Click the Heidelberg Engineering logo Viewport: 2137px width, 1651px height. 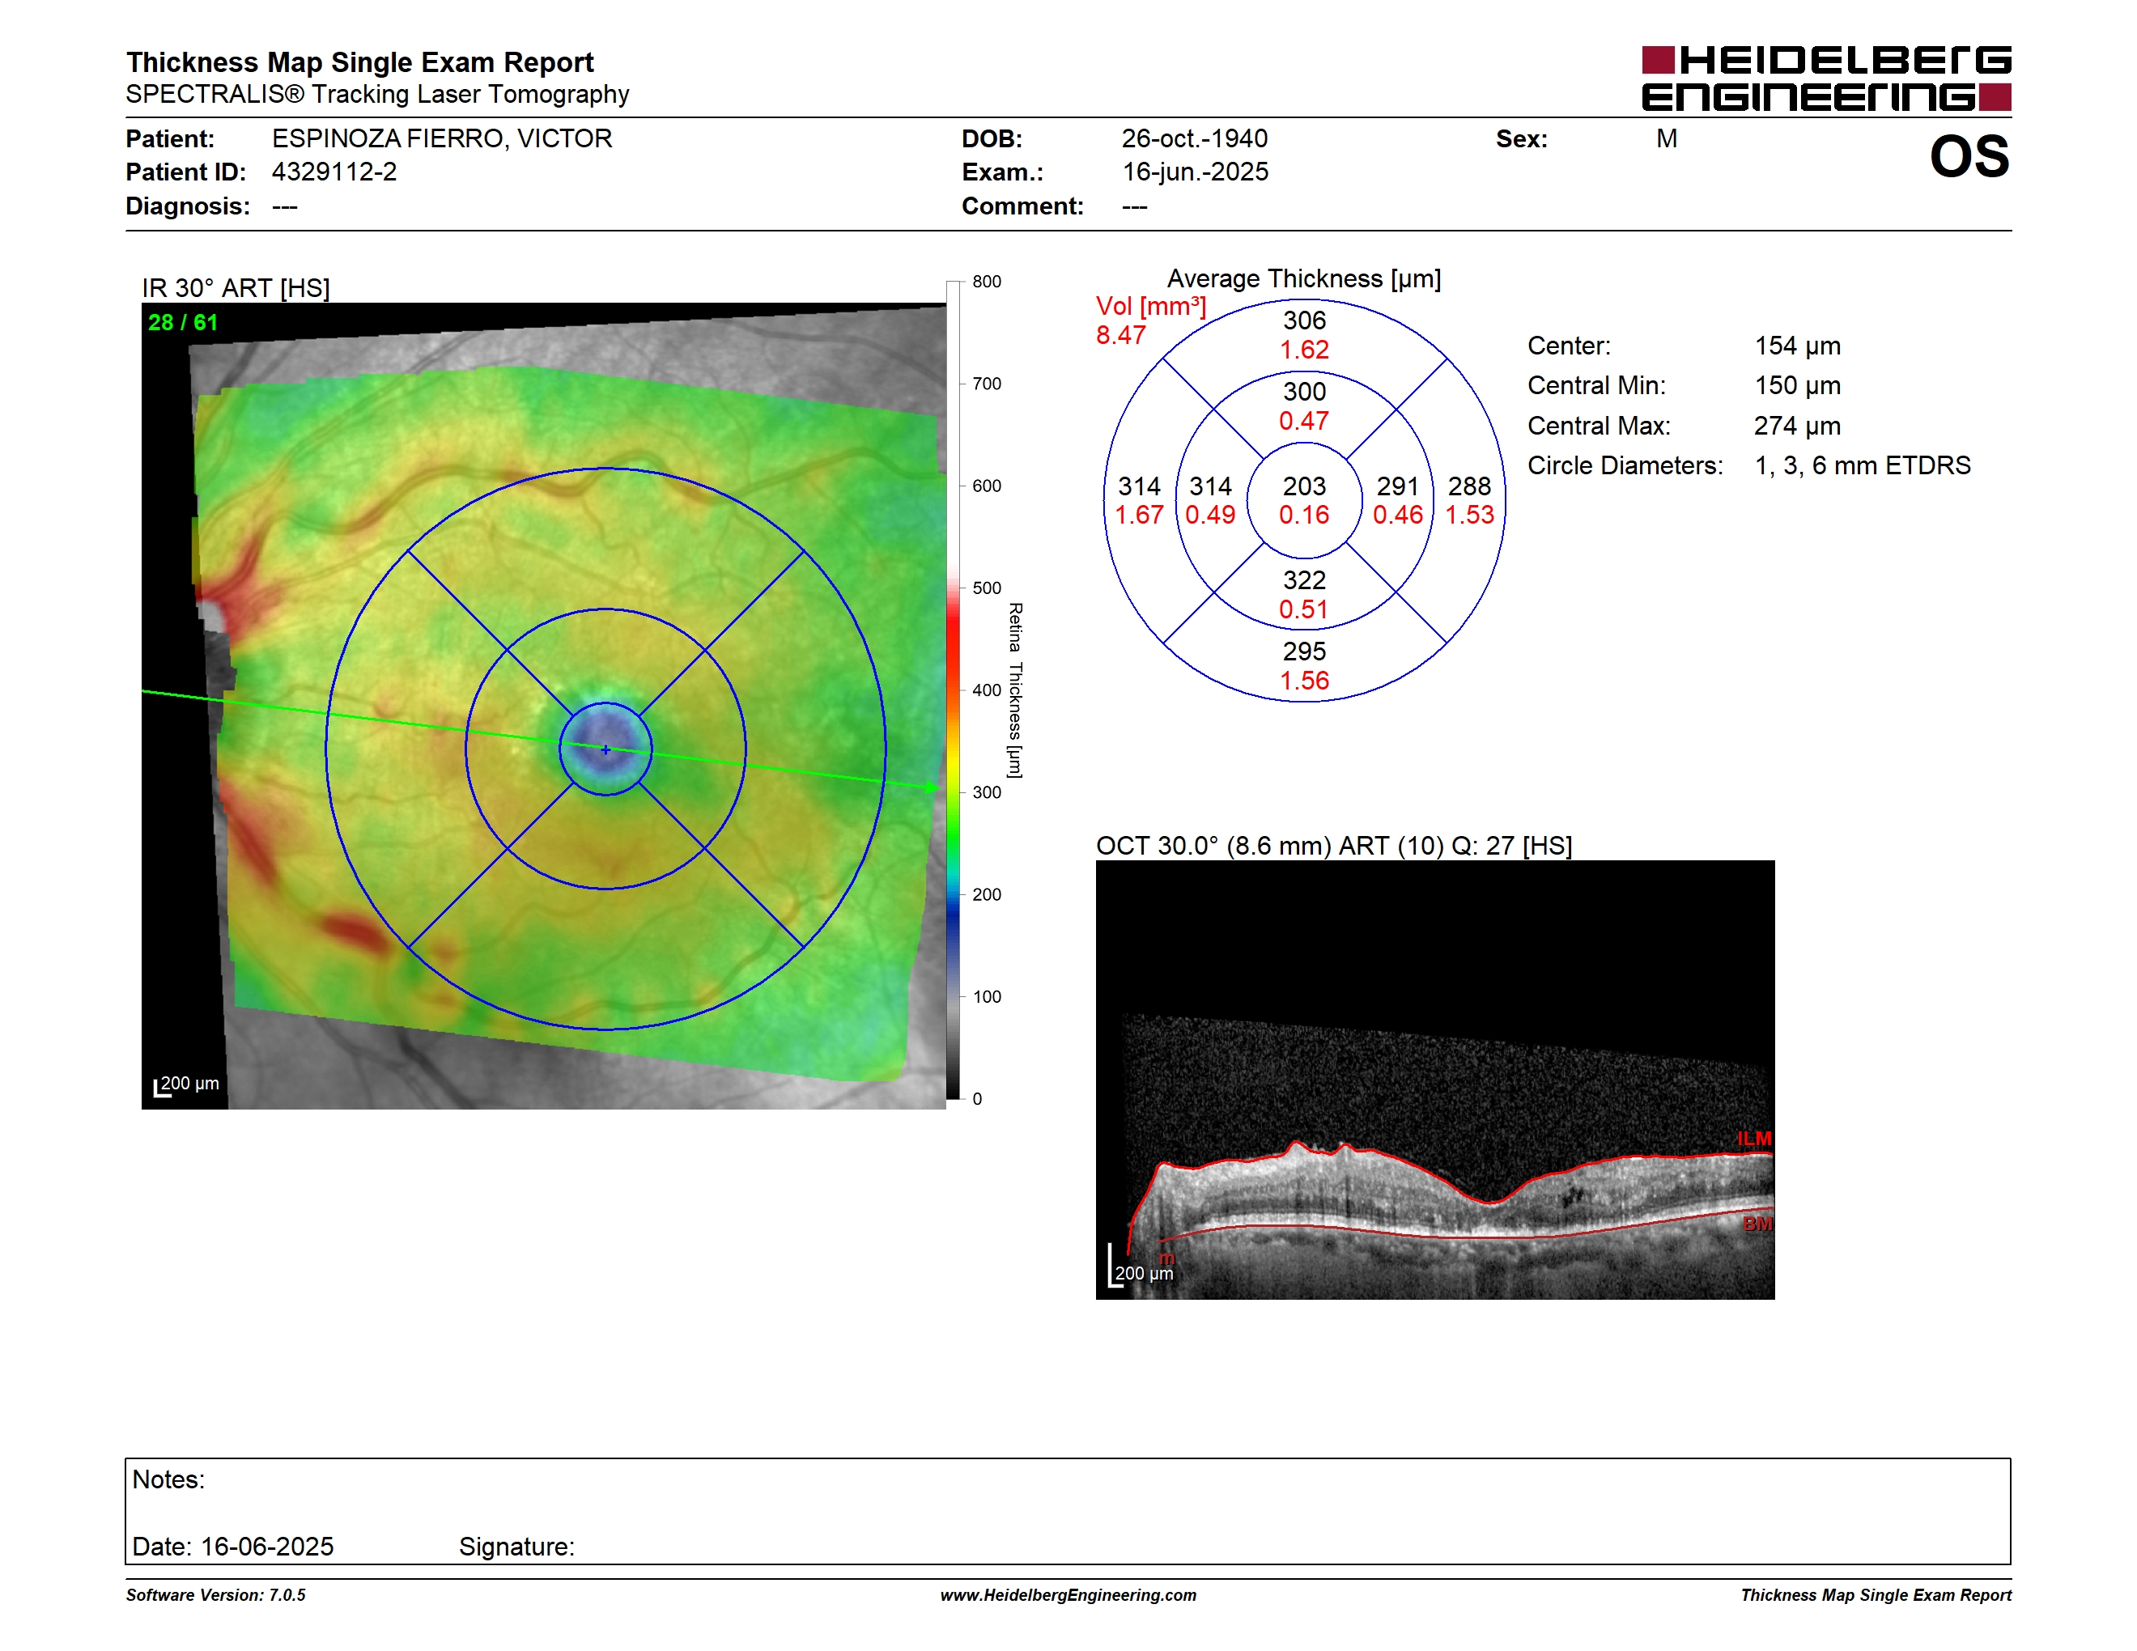tap(1826, 79)
